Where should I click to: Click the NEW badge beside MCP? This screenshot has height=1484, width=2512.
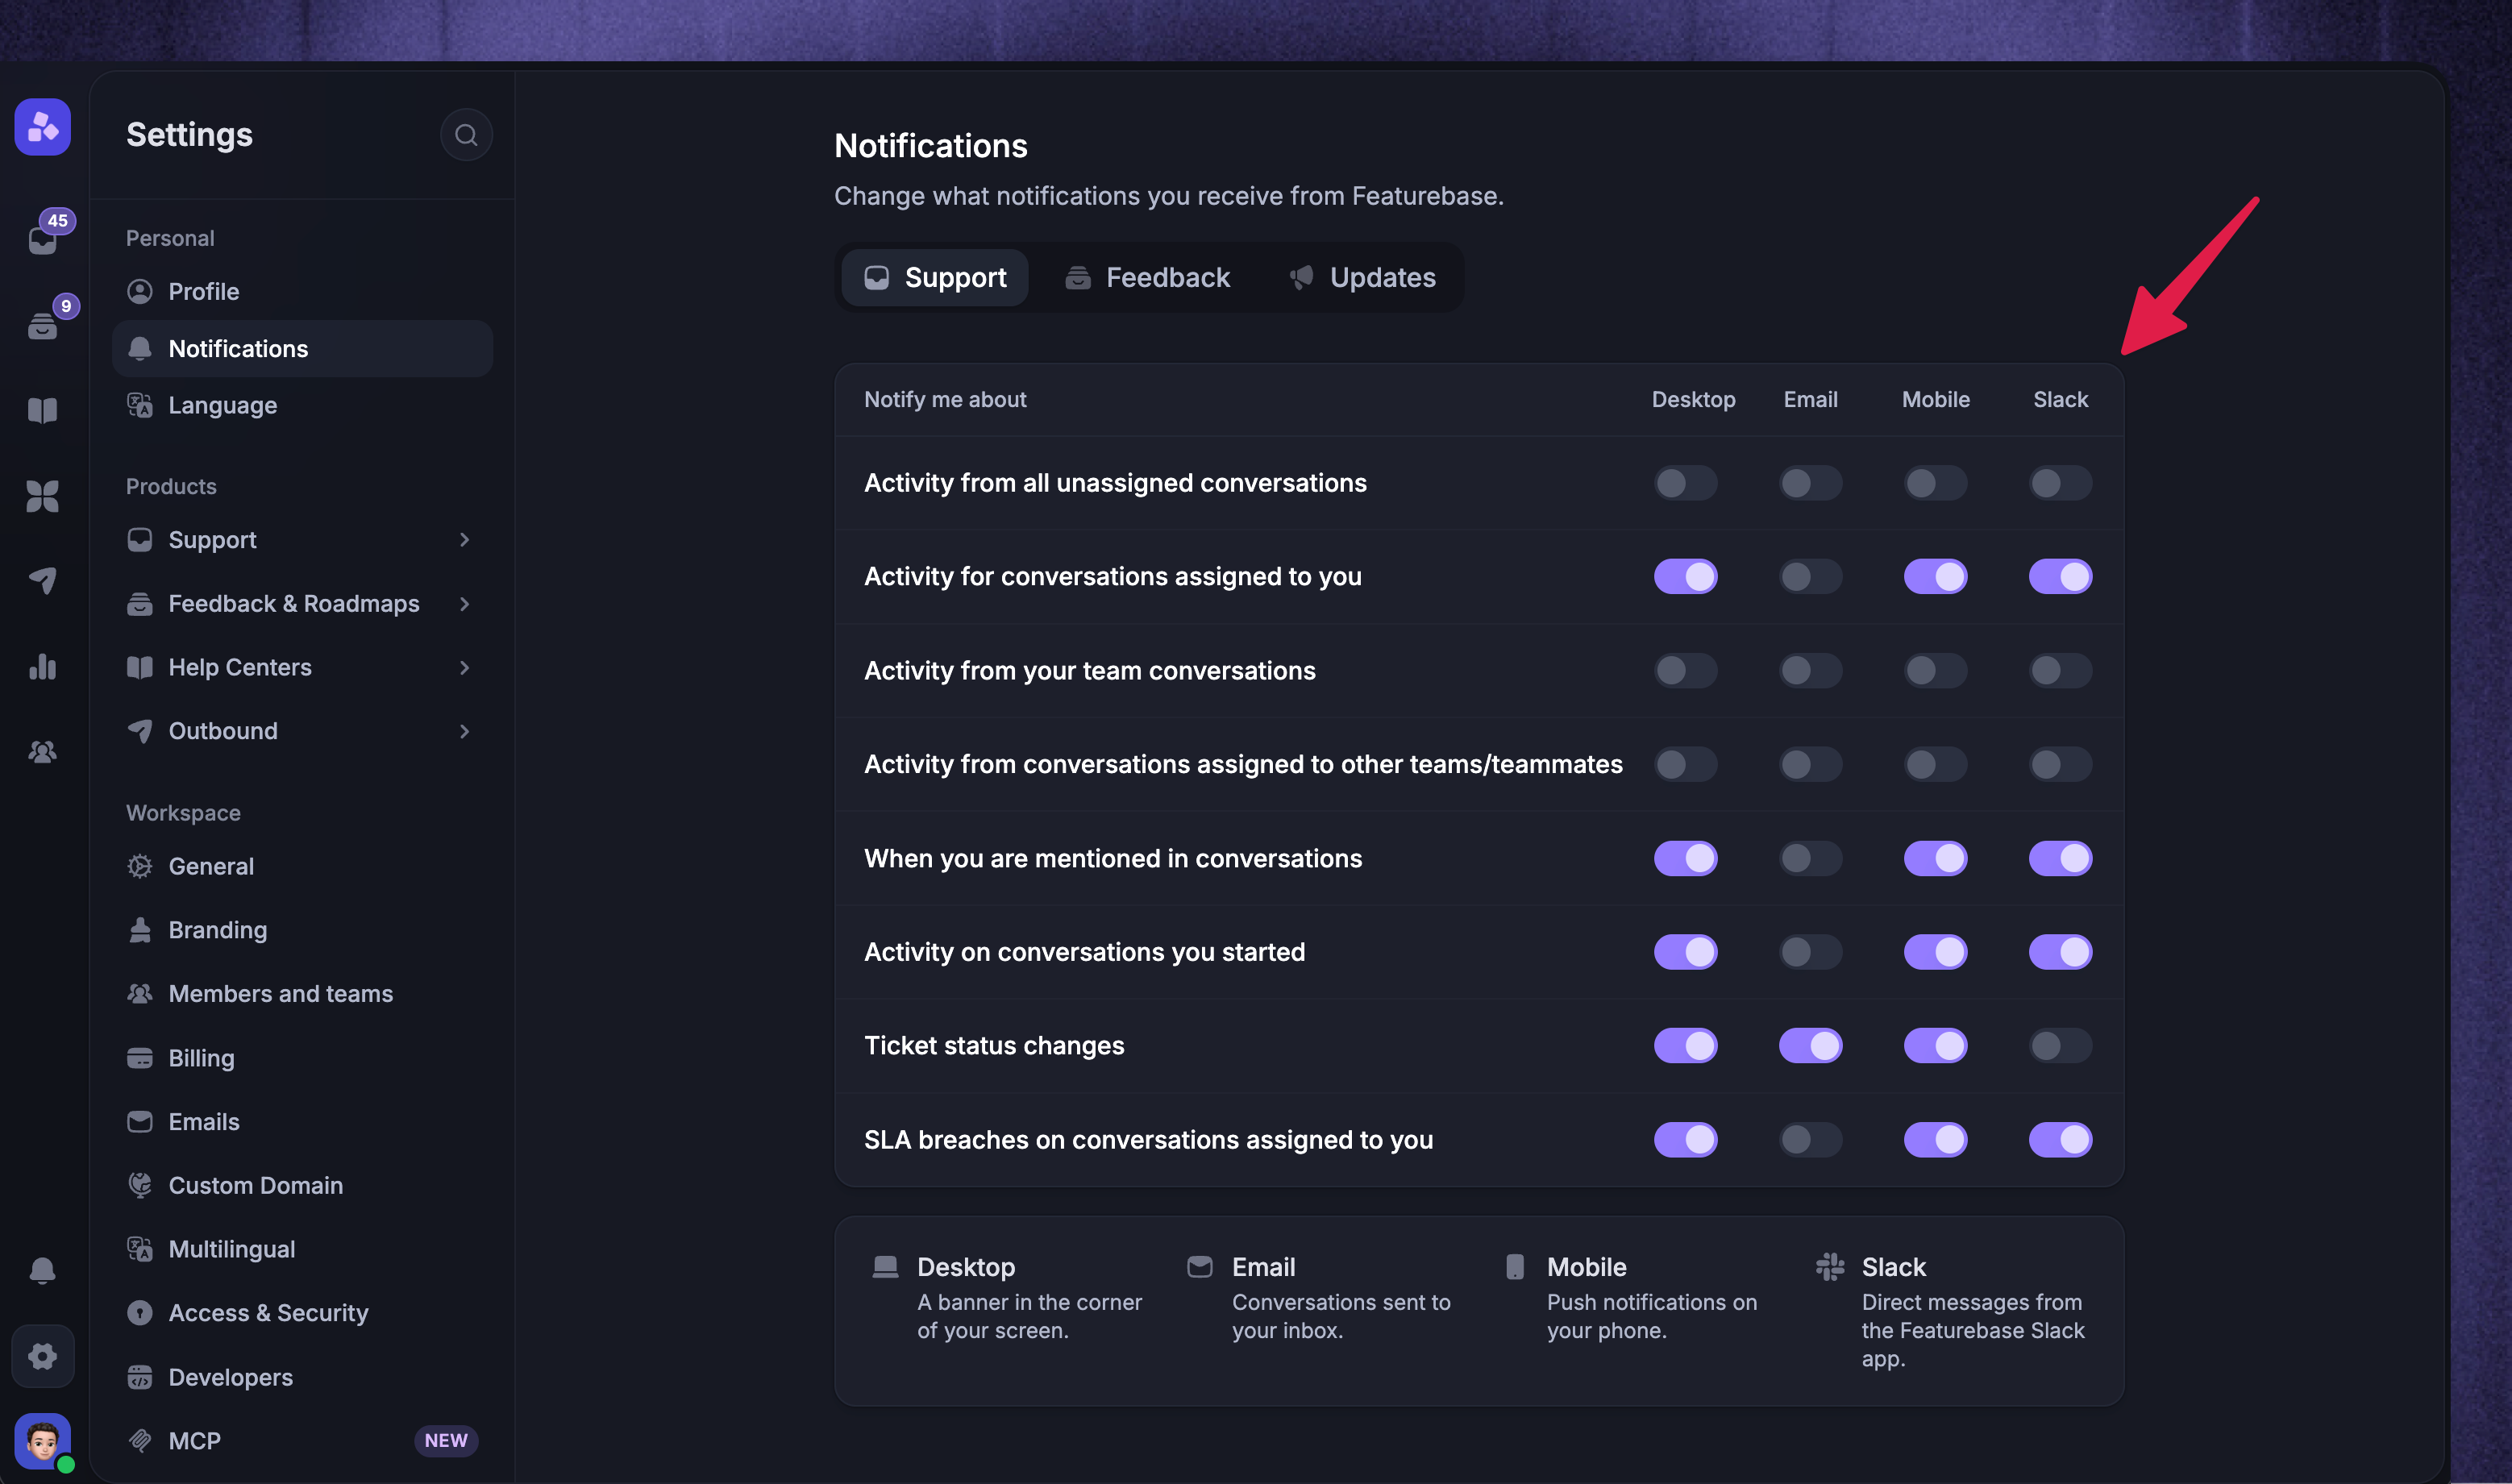446,1440
